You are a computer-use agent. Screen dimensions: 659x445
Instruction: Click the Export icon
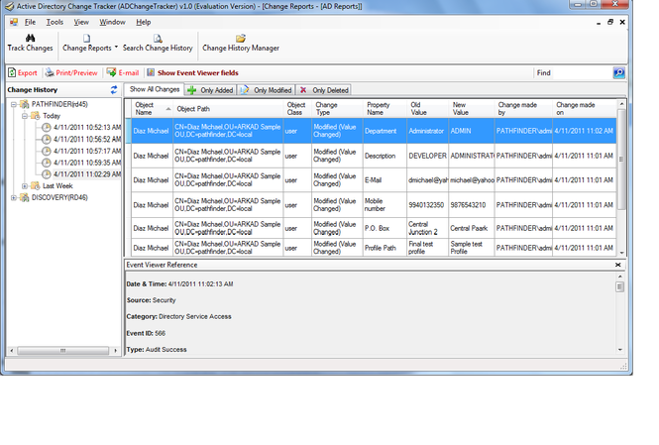point(12,72)
